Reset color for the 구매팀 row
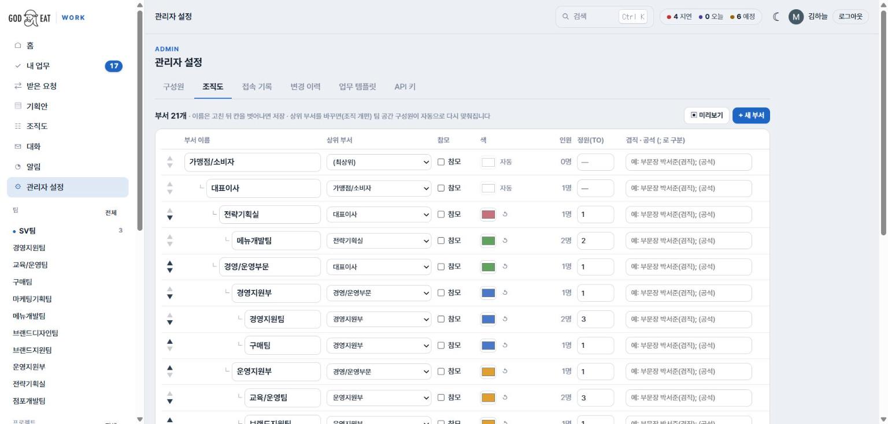This screenshot has width=888, height=424. pos(505,346)
